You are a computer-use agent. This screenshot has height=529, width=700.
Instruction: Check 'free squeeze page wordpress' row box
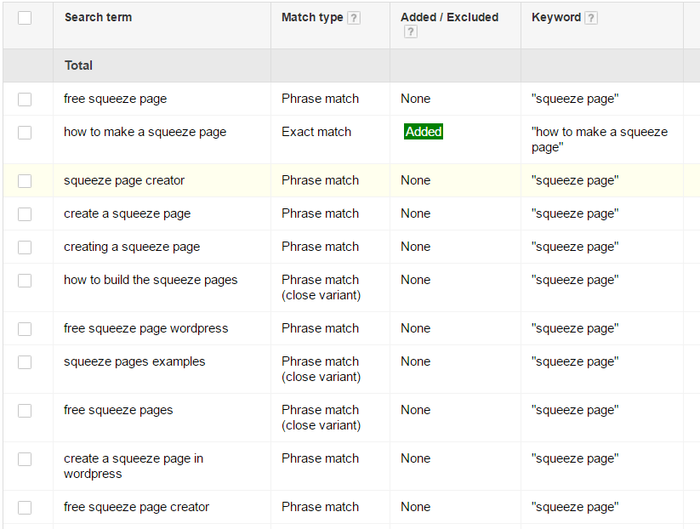(25, 329)
